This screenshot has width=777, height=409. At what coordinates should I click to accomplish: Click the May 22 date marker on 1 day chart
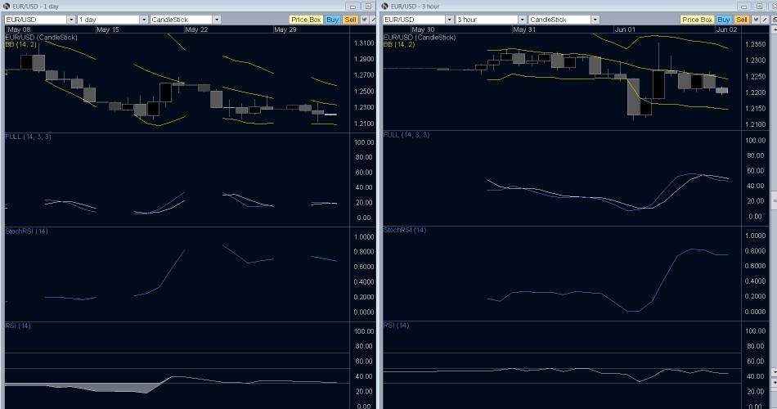coord(196,29)
